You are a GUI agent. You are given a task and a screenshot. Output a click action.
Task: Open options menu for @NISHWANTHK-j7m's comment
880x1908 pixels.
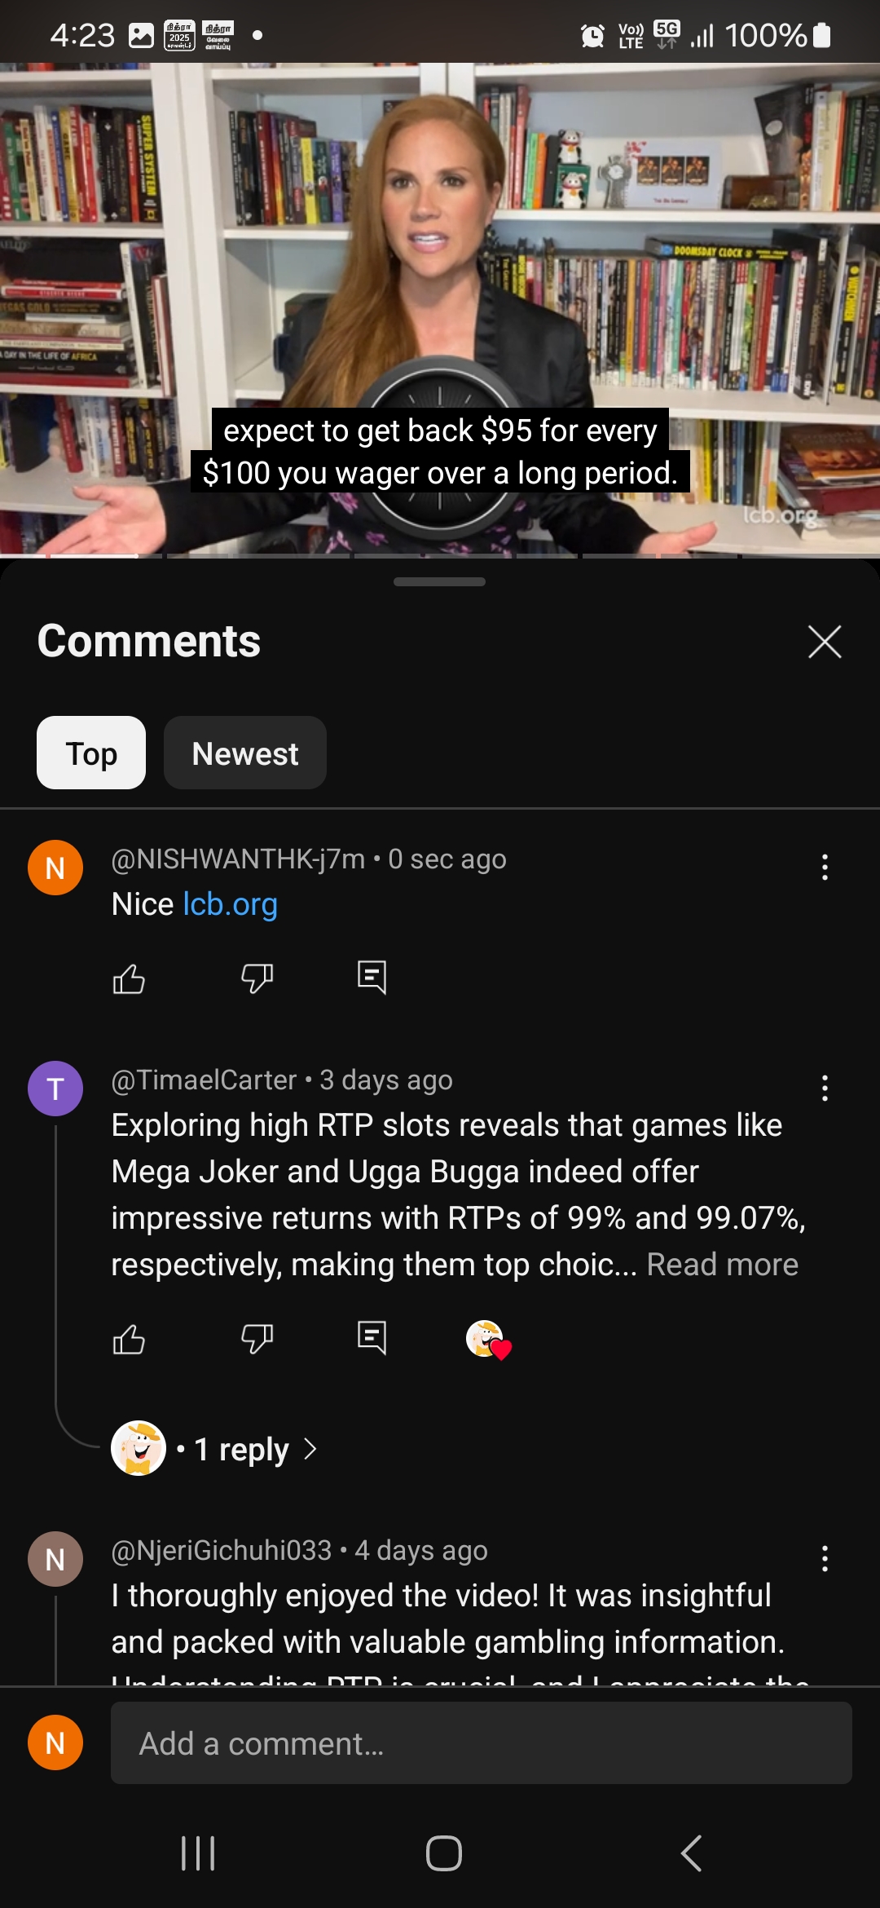tap(825, 867)
